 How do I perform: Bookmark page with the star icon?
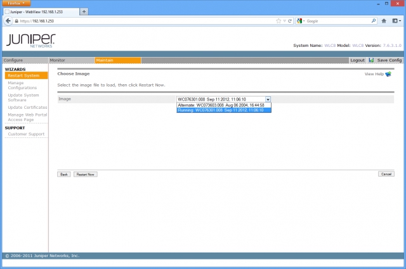pos(278,21)
